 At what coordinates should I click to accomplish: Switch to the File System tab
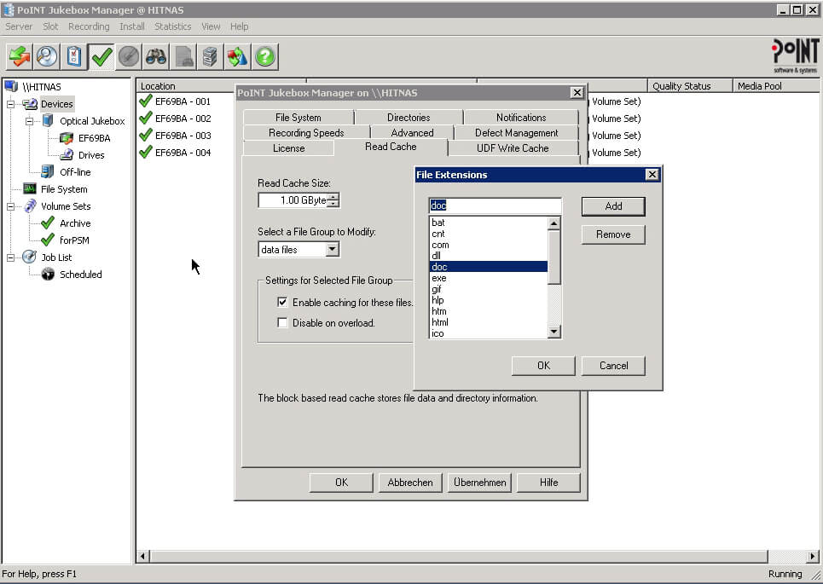point(298,118)
